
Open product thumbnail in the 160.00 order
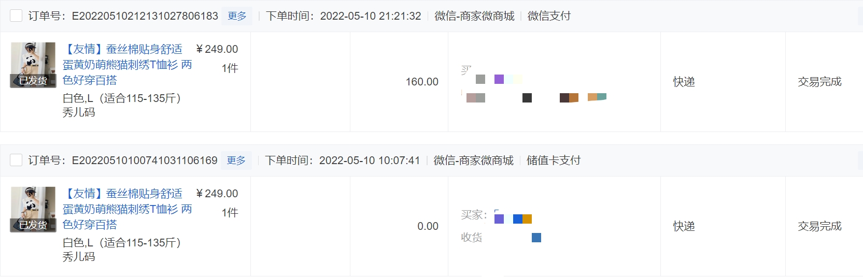pyautogui.click(x=33, y=59)
